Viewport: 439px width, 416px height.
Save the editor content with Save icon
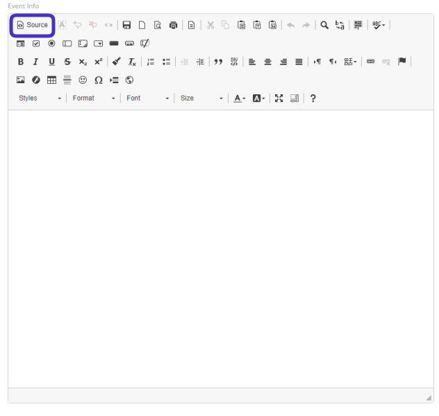[126, 25]
